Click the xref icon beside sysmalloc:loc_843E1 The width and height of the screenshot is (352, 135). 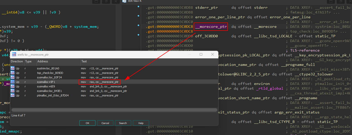13,91
